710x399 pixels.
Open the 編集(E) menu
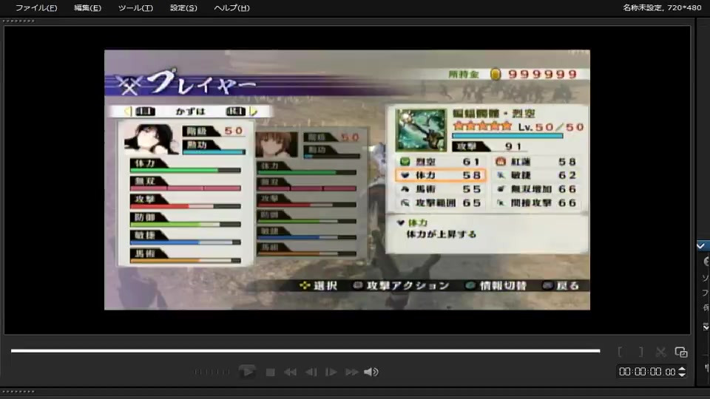[87, 7]
